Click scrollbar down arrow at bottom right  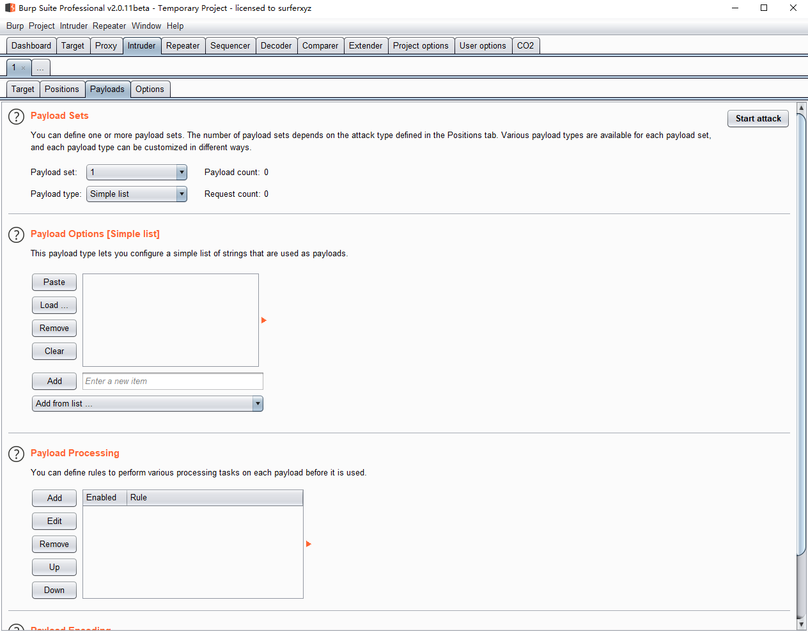801,624
